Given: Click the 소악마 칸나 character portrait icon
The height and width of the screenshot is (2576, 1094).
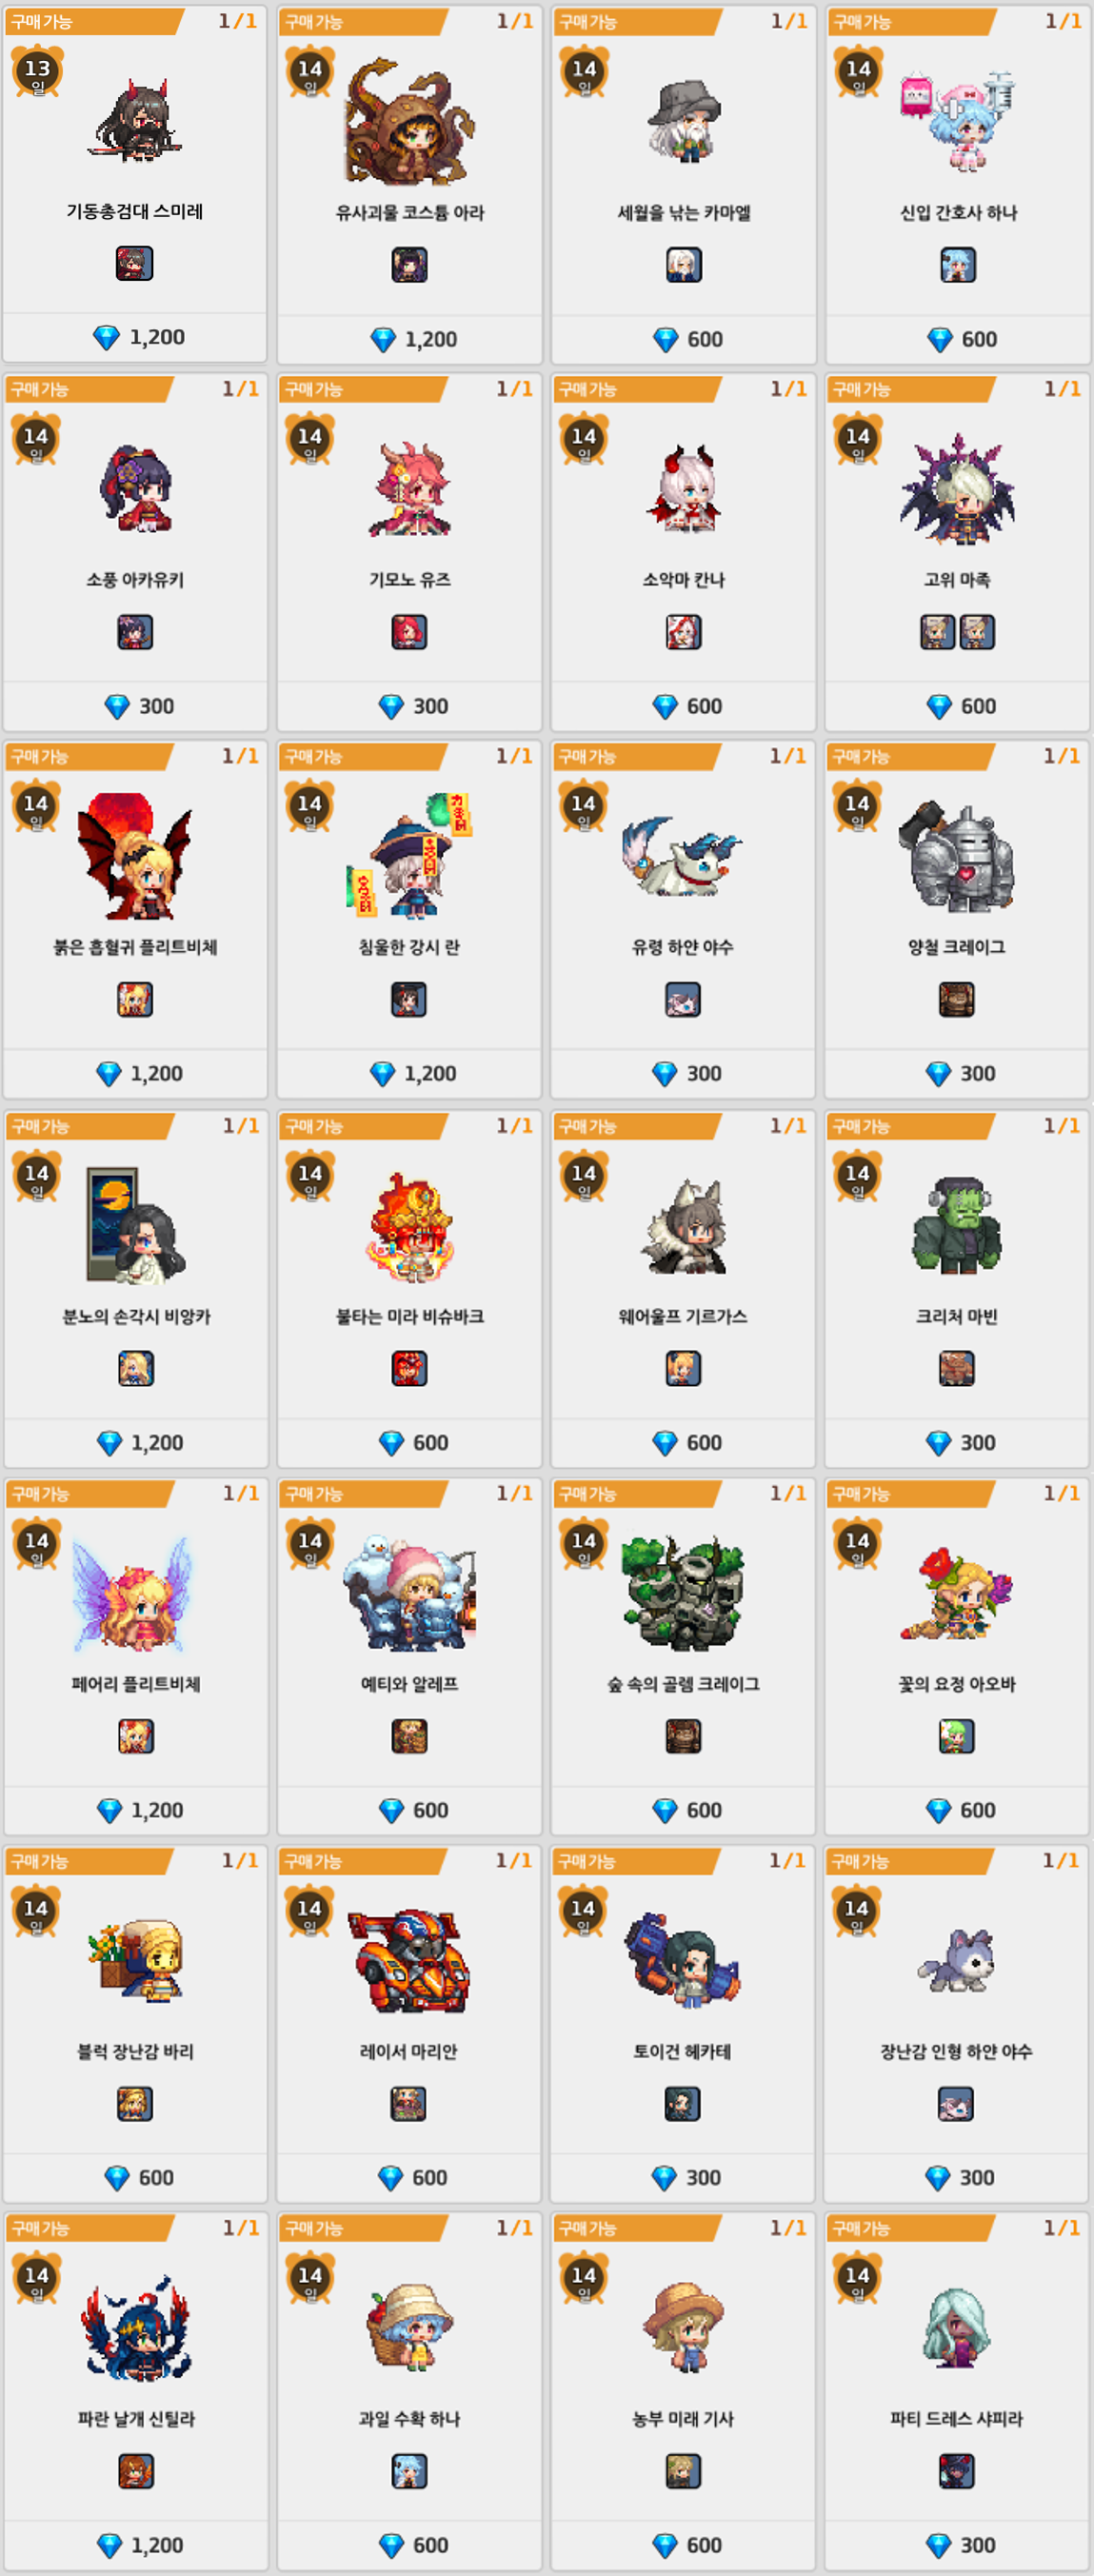Looking at the screenshot, I should click(683, 631).
